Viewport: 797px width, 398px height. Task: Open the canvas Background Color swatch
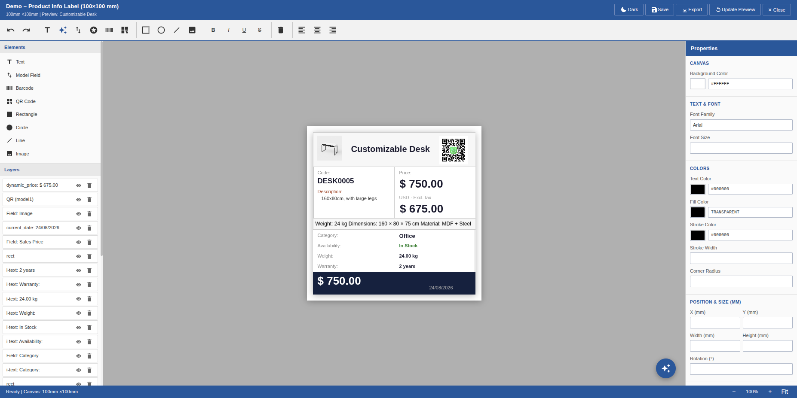tap(698, 84)
